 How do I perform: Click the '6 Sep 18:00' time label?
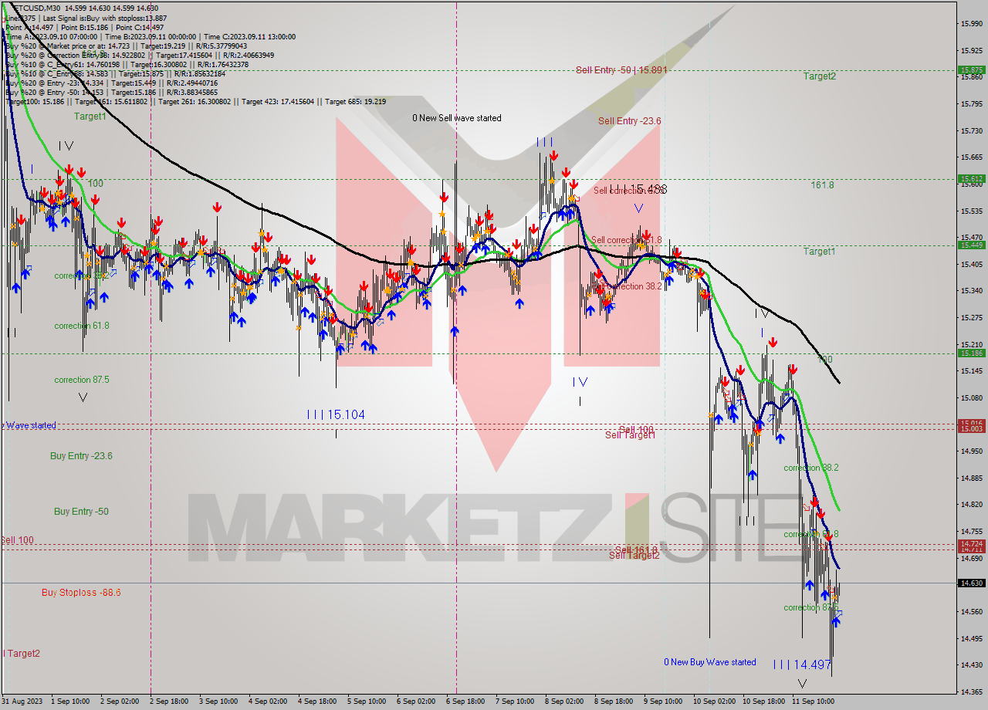(465, 702)
